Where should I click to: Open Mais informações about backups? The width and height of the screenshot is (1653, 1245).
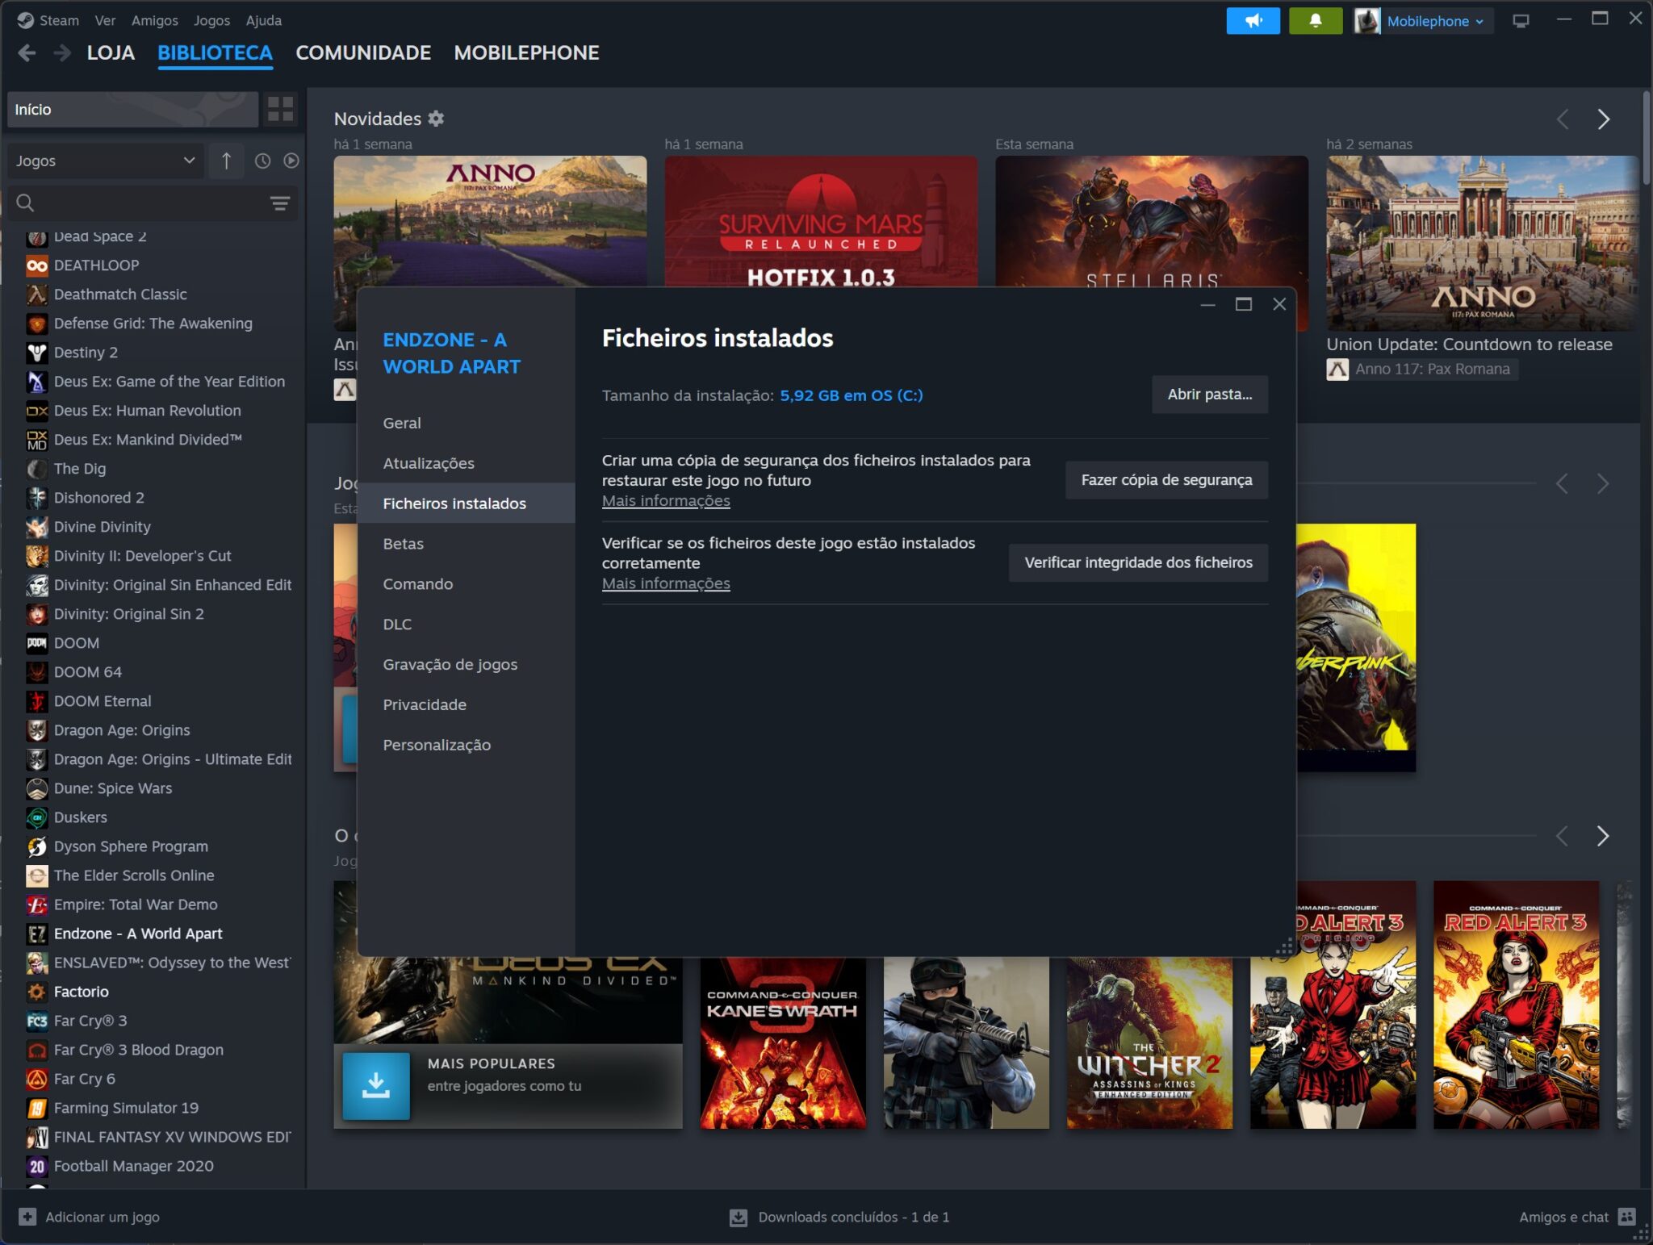click(x=665, y=500)
